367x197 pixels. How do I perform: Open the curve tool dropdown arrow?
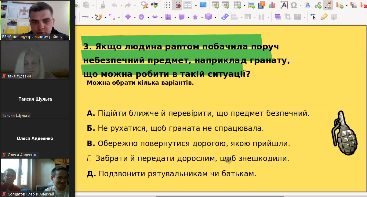(x=105, y=17)
